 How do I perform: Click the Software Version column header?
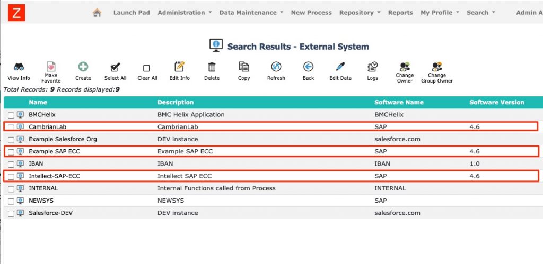pos(497,102)
